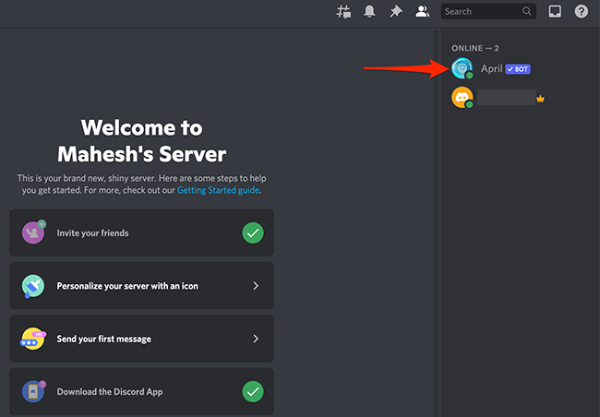The width and height of the screenshot is (600, 417).
Task: Click green checkmark on Invite your friends
Action: click(x=253, y=233)
